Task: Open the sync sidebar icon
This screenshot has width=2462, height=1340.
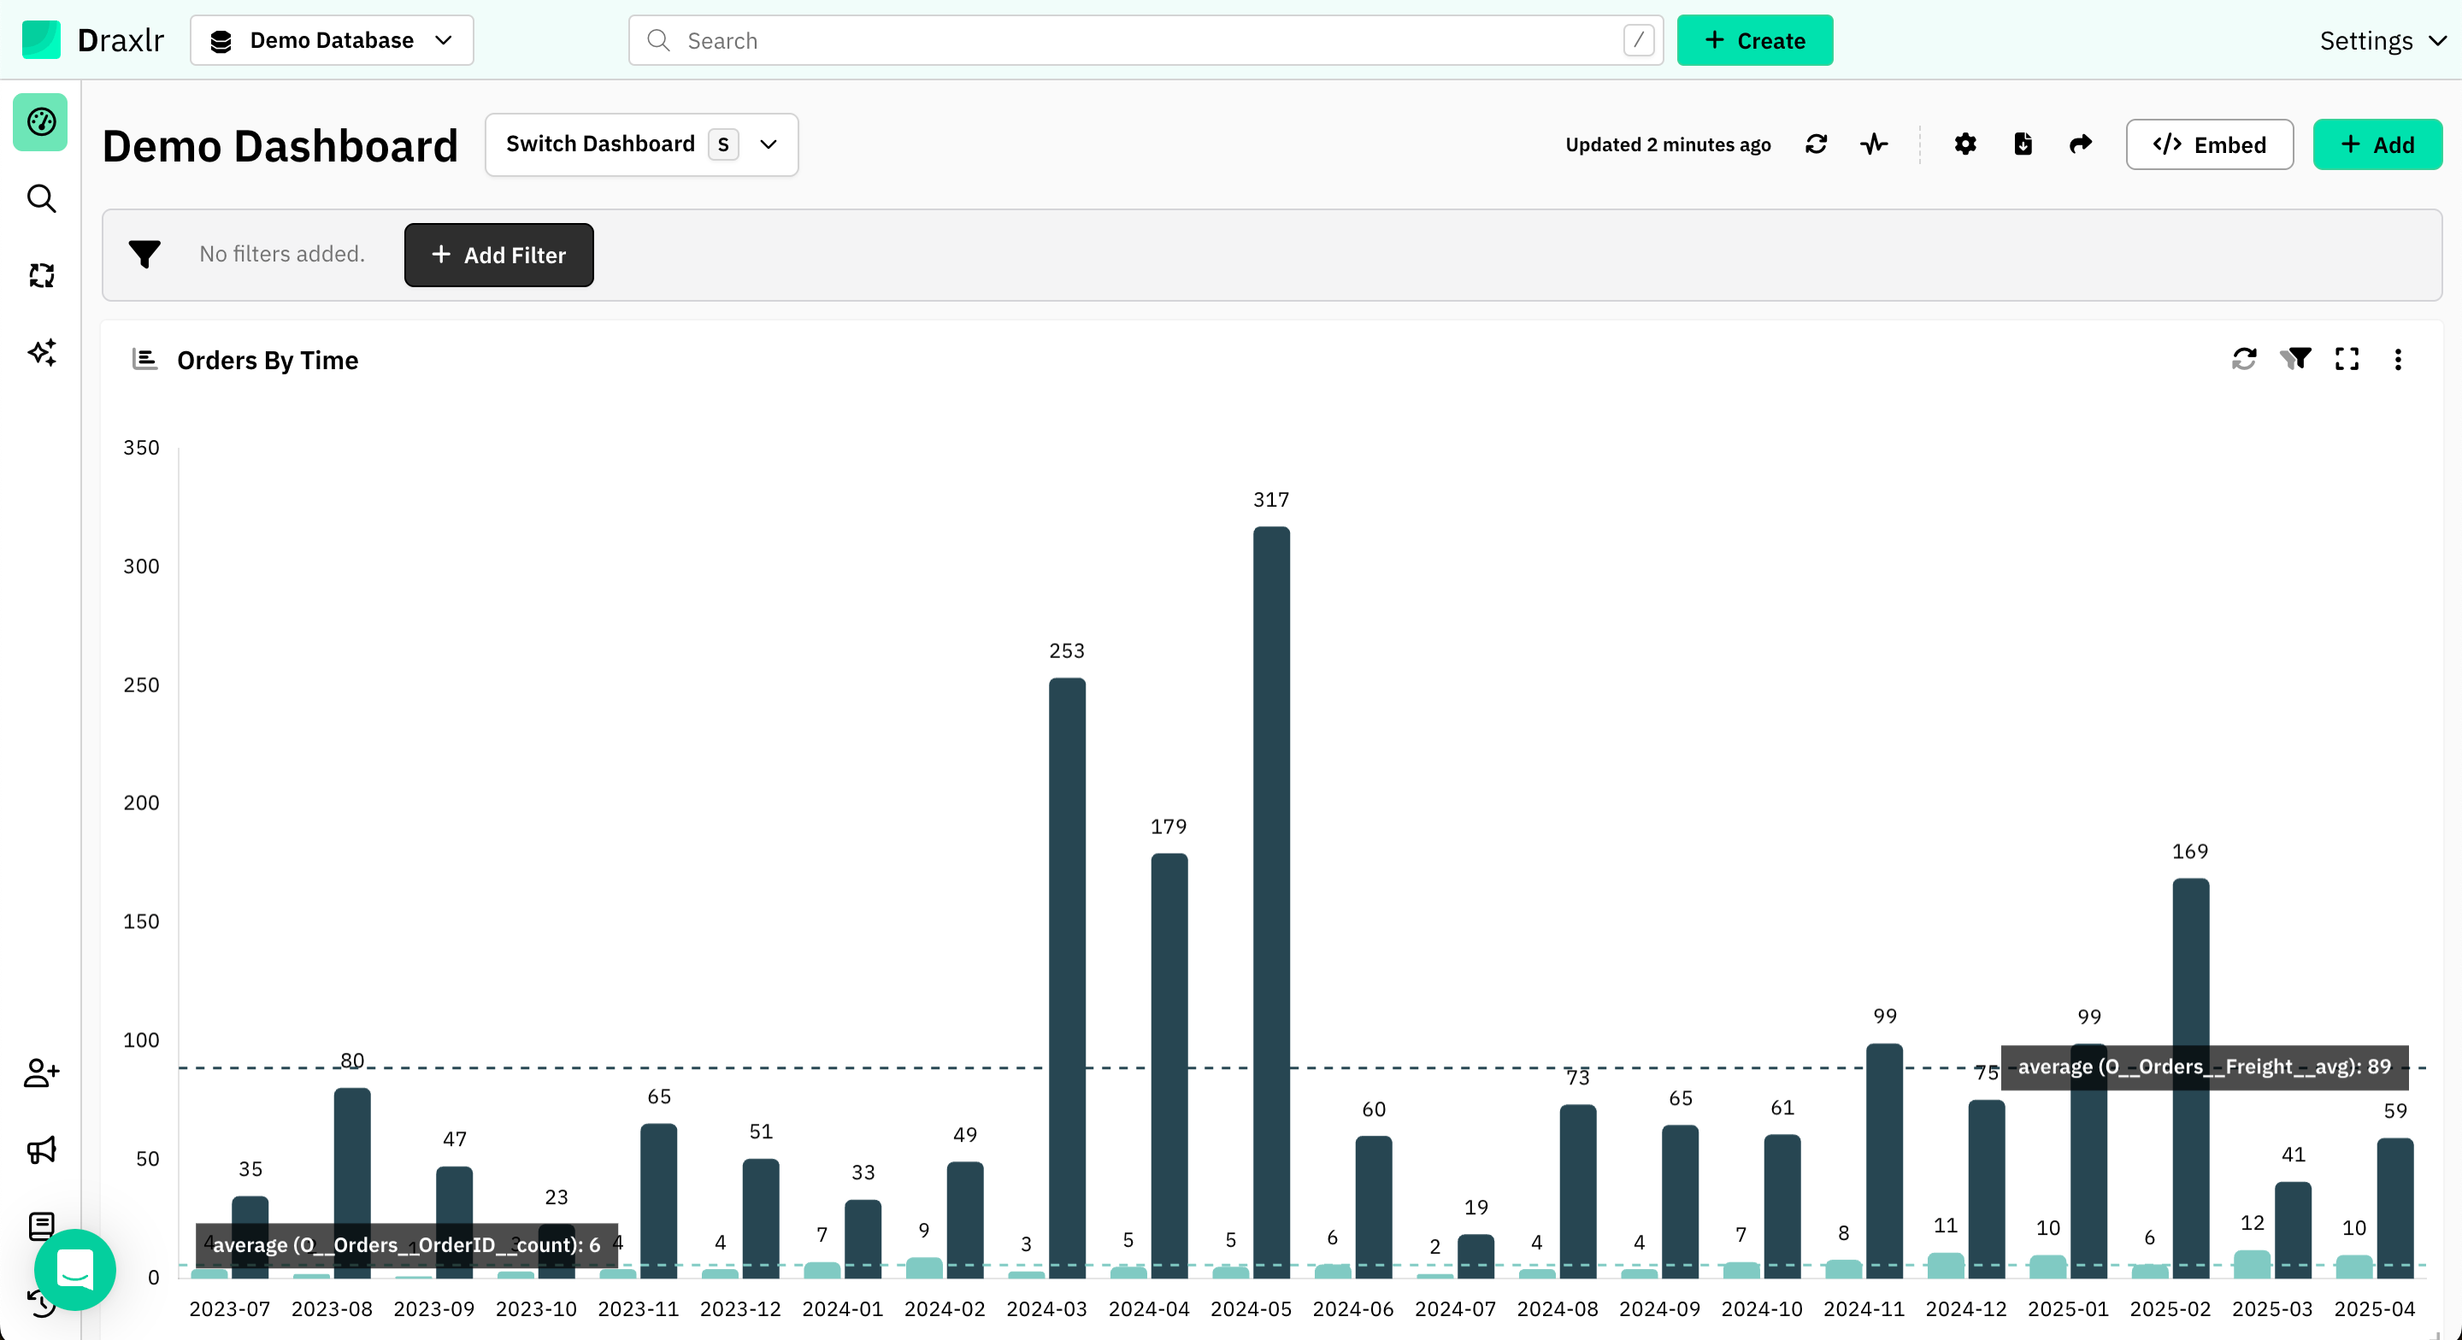Action: coord(41,275)
